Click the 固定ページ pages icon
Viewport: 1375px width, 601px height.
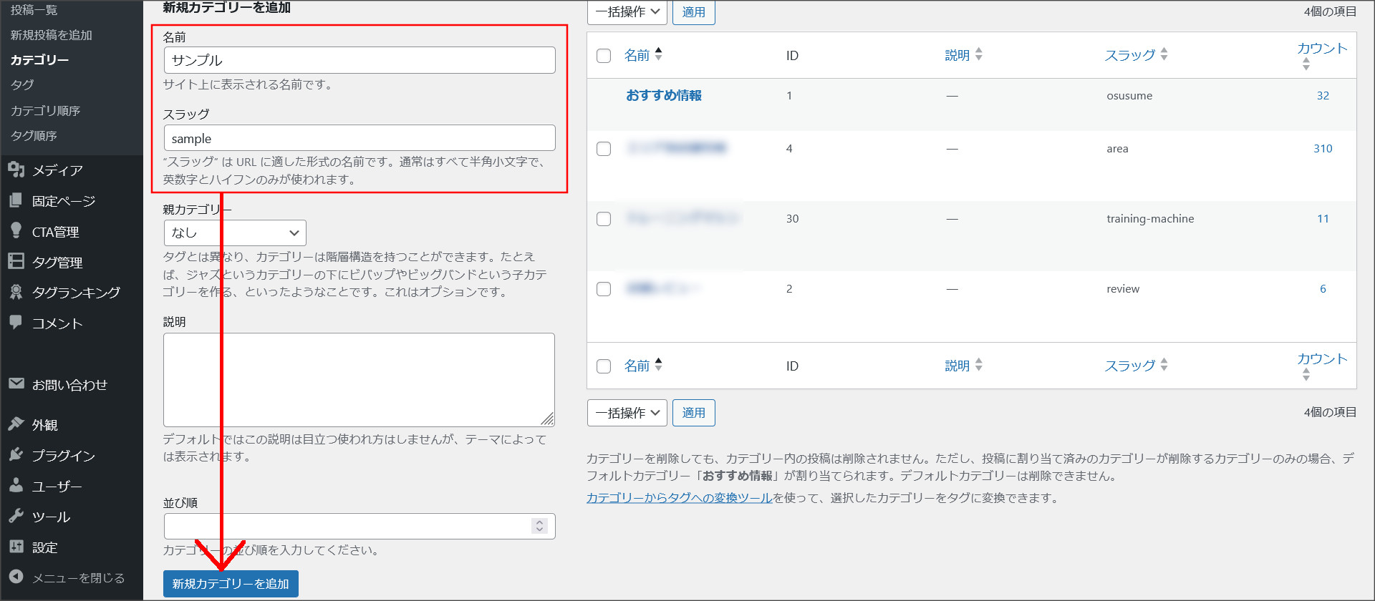pyautogui.click(x=16, y=200)
